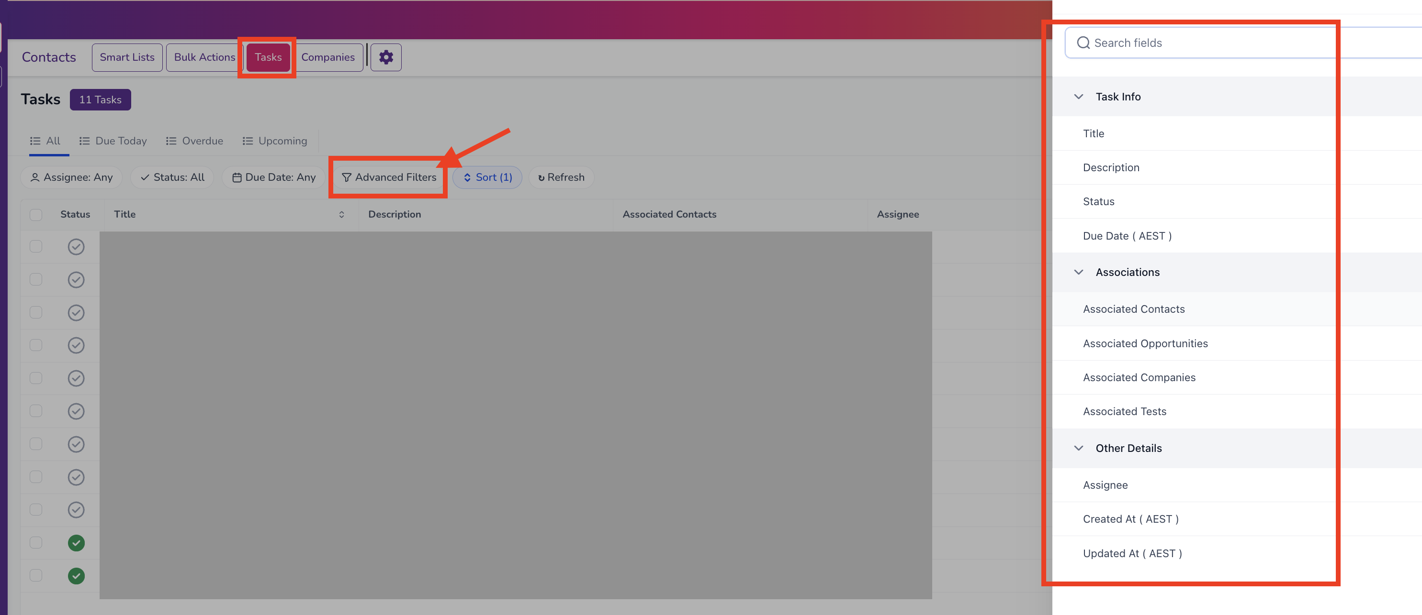Click the calendar icon in Due Date filter
This screenshot has height=615, width=1422.
pos(237,177)
